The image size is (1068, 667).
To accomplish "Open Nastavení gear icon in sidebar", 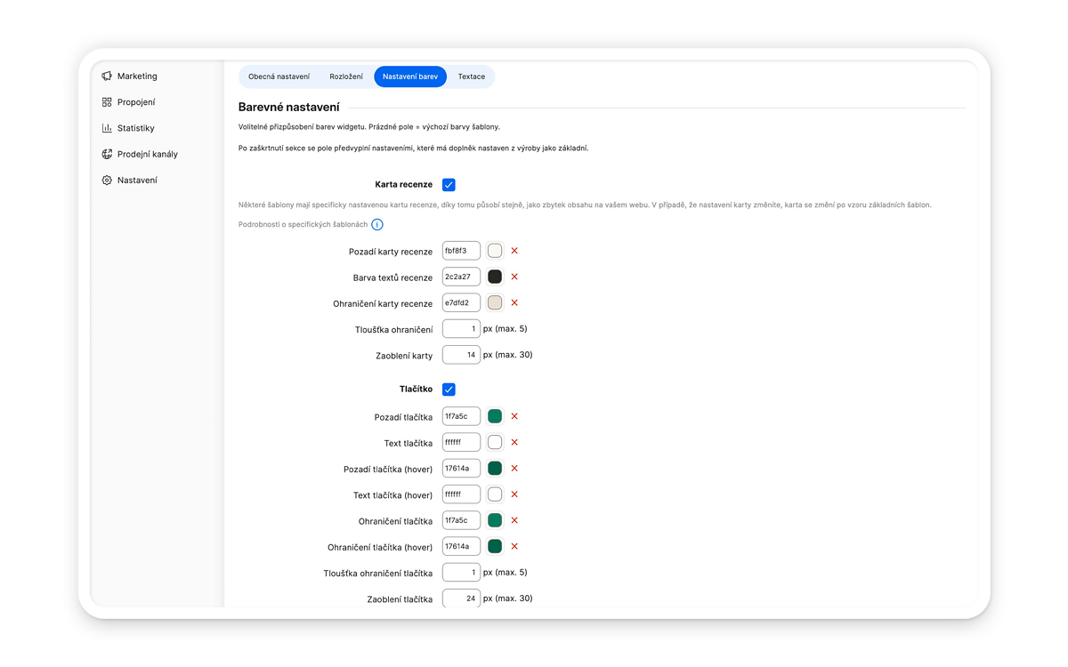I will [x=107, y=180].
